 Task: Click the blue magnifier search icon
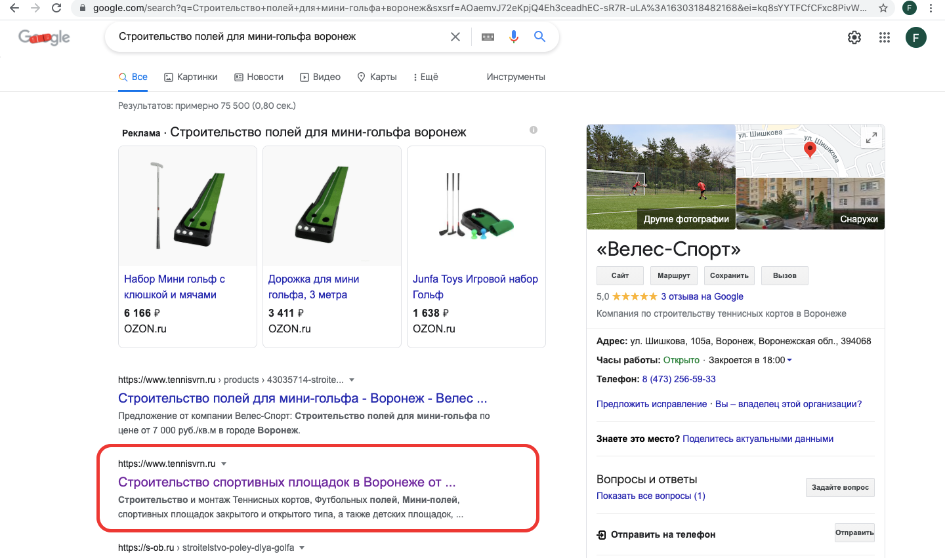(x=539, y=37)
